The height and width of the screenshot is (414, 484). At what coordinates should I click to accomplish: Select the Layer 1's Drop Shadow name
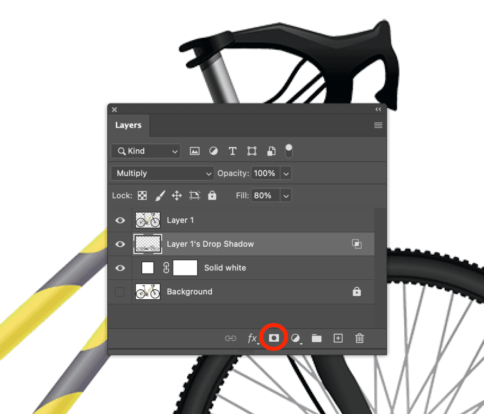[210, 244]
